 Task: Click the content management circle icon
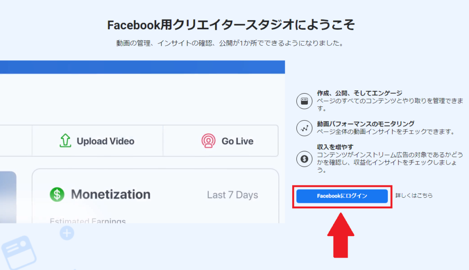304,101
